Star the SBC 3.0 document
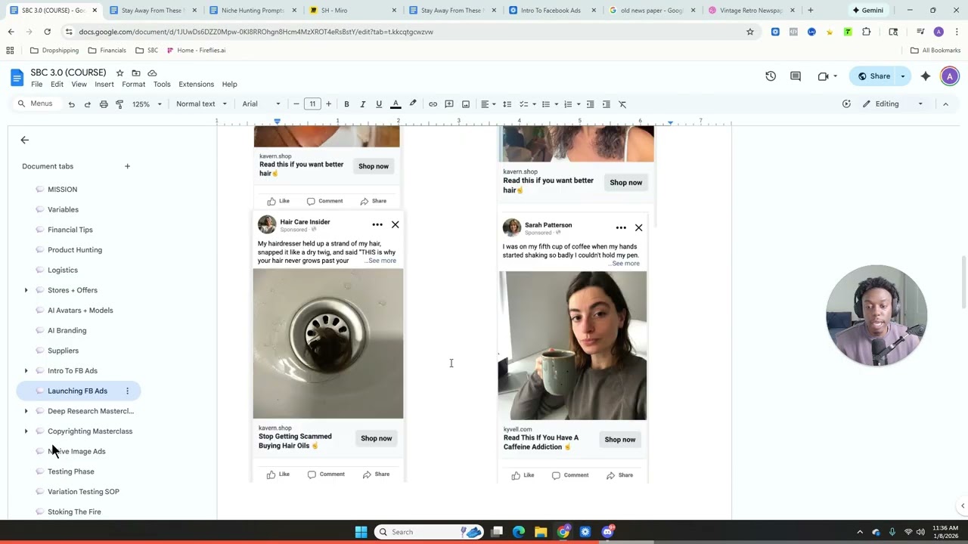 click(119, 73)
